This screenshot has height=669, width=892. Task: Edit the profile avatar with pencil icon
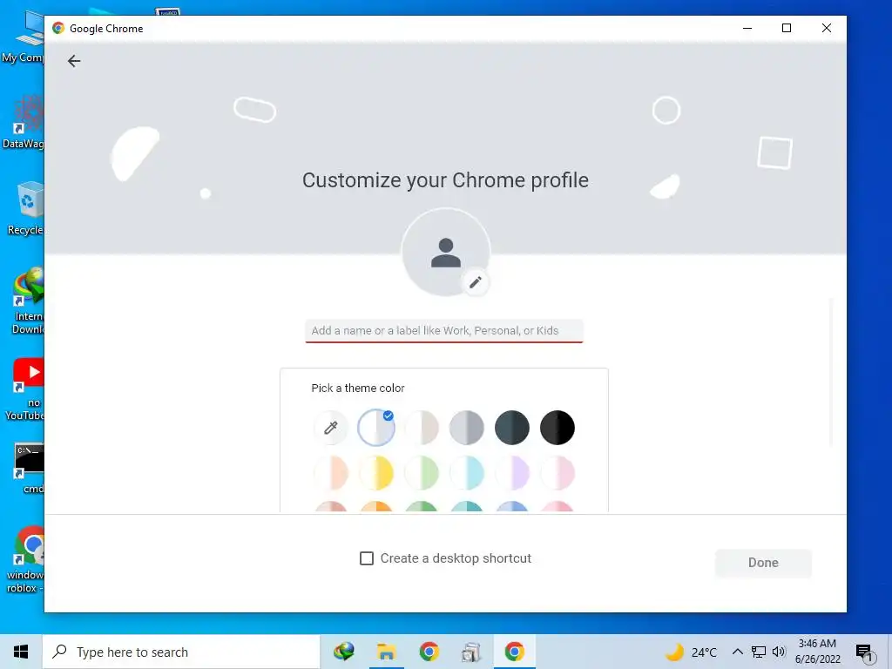pos(475,282)
